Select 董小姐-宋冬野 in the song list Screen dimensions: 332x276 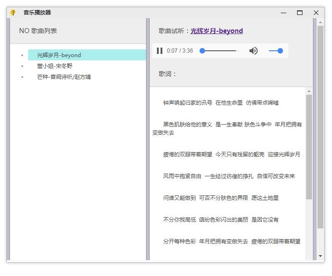[54, 66]
